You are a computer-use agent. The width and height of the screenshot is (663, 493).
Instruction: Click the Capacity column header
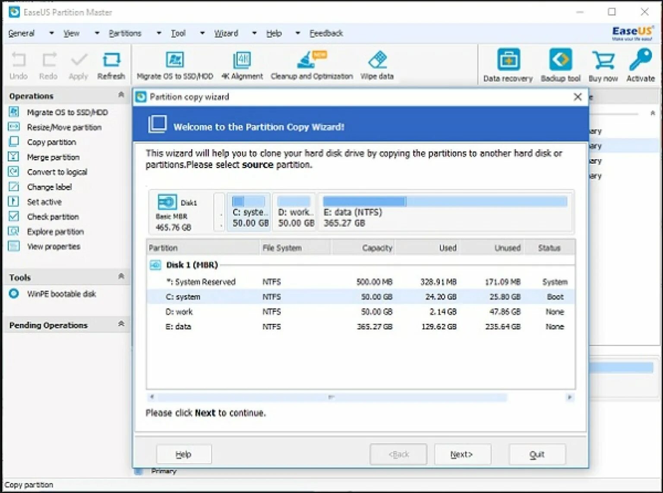363,248
